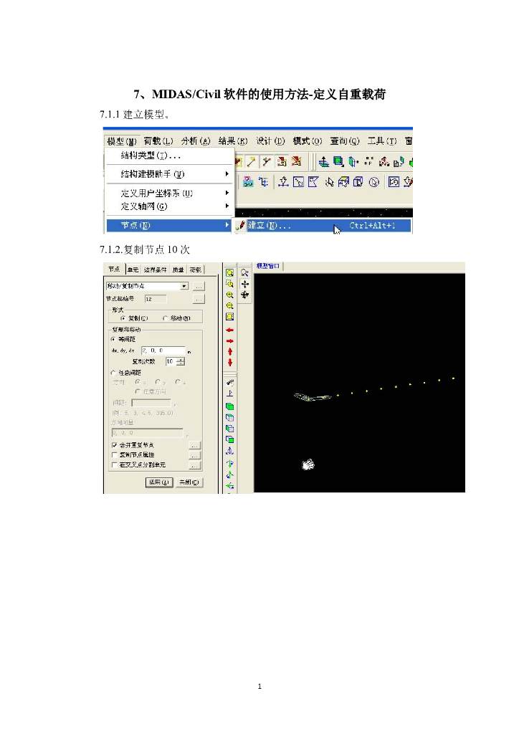The width and height of the screenshot is (519, 734).
Task: Click ellipsis button next to 合并重复节点
Action: coord(195,445)
